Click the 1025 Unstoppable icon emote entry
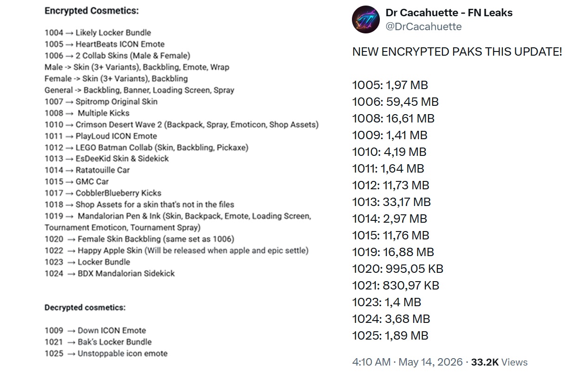 point(106,353)
